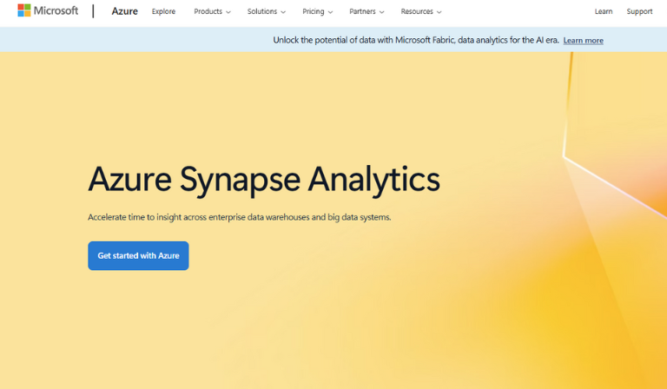
Task: Open the Learn link
Action: [x=604, y=11]
